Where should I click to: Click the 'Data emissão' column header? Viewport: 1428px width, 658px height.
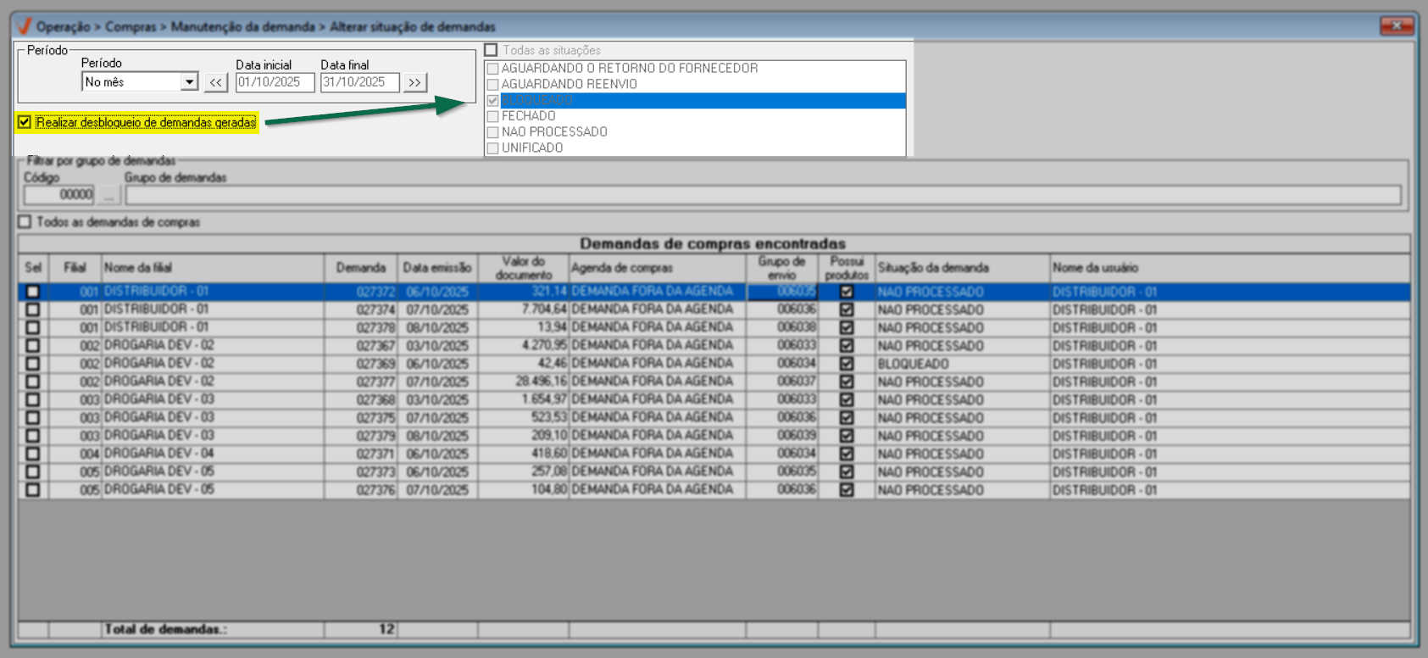(x=438, y=268)
